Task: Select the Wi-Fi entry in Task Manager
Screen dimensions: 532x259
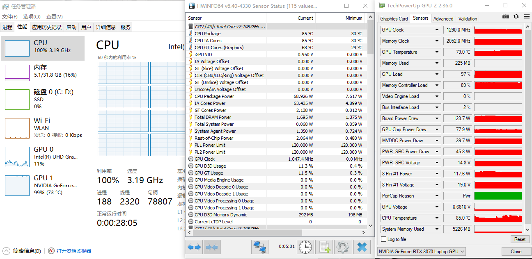Action: coord(43,128)
